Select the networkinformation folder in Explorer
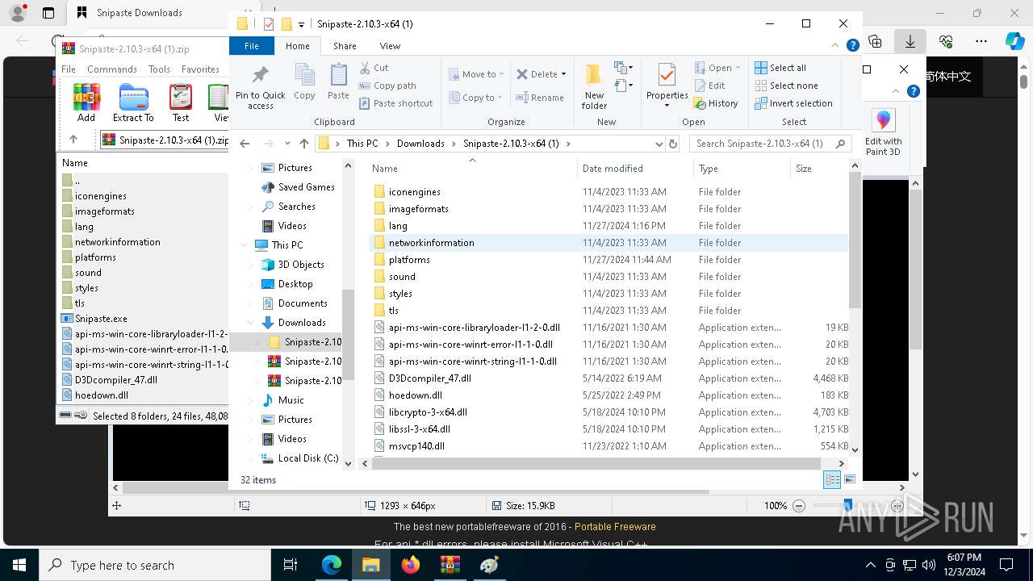This screenshot has height=581, width=1033. point(431,243)
